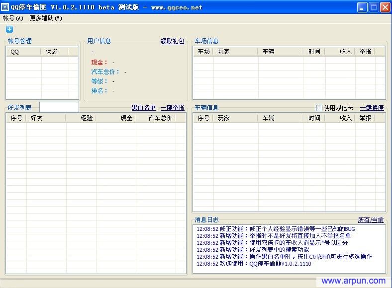This screenshot has height=288, width=392.
Task: Sort friend list by 好友 column
Action: 46,118
